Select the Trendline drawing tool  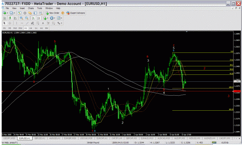tap(27, 23)
